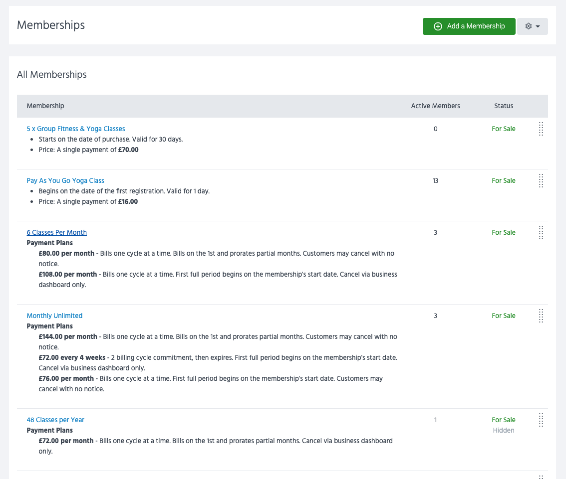Open the 6 Classes Per Month membership
The height and width of the screenshot is (479, 566).
point(56,232)
